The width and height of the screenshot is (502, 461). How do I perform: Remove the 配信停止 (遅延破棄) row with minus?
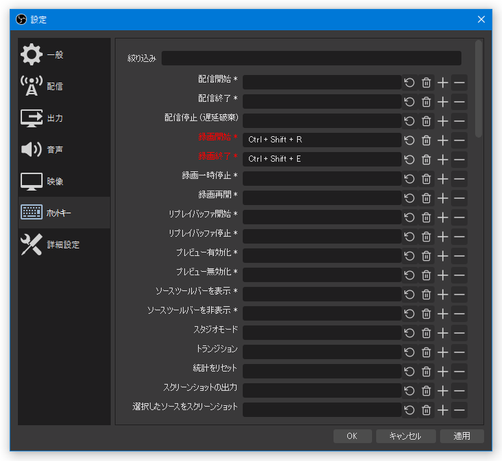tap(459, 121)
